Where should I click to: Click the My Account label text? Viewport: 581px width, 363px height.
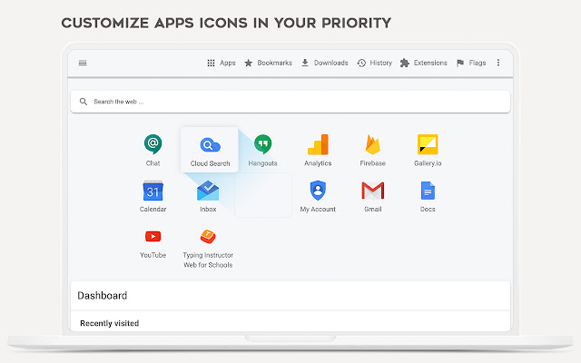318,210
